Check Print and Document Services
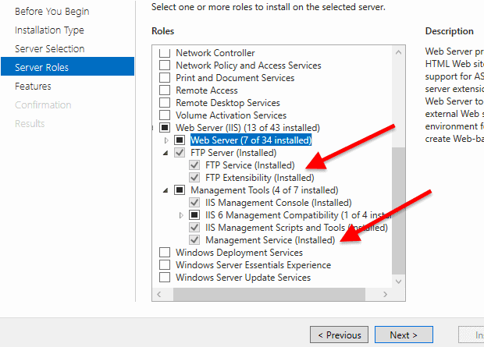The height and width of the screenshot is (347, 484). [165, 78]
